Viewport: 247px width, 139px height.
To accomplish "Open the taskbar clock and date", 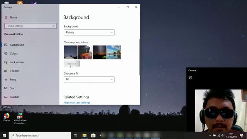I will (x=232, y=136).
